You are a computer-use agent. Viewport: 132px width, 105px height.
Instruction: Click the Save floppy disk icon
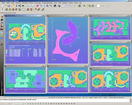click(9, 6)
